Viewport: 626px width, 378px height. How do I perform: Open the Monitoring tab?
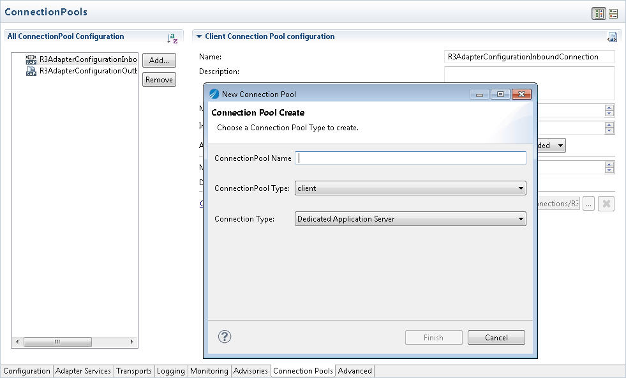coord(209,371)
